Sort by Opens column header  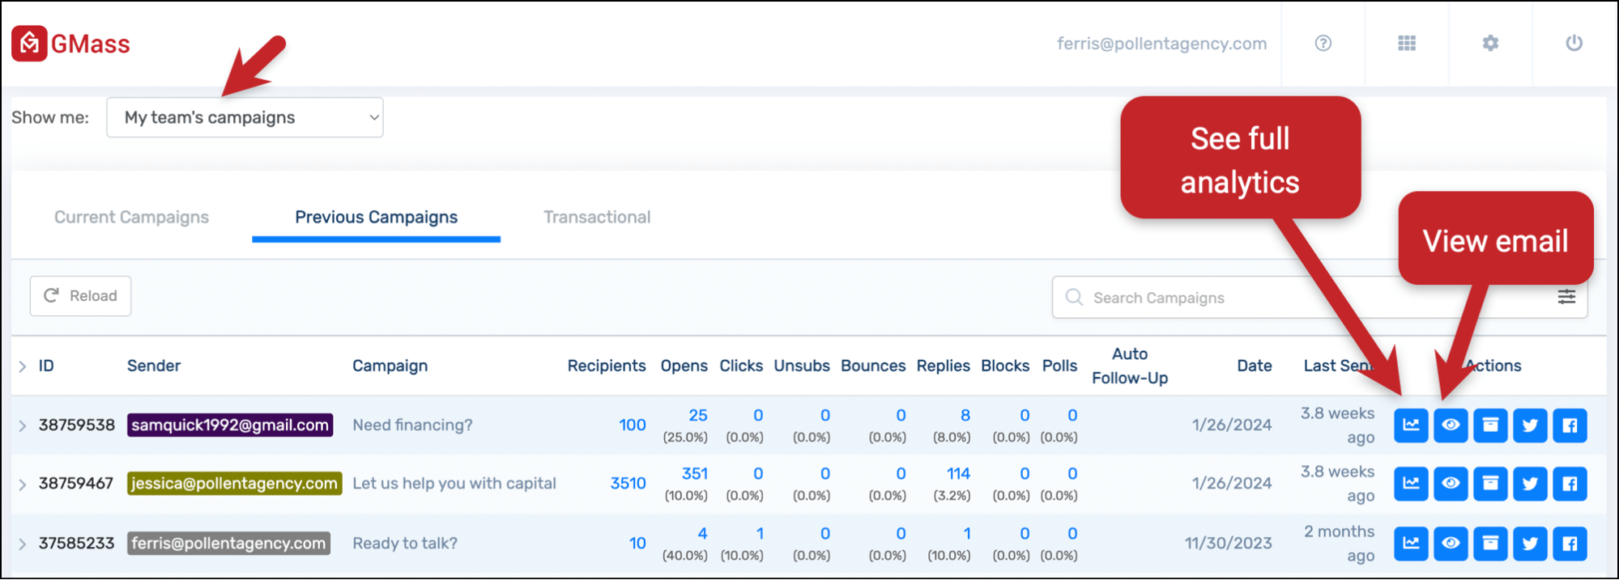684,366
